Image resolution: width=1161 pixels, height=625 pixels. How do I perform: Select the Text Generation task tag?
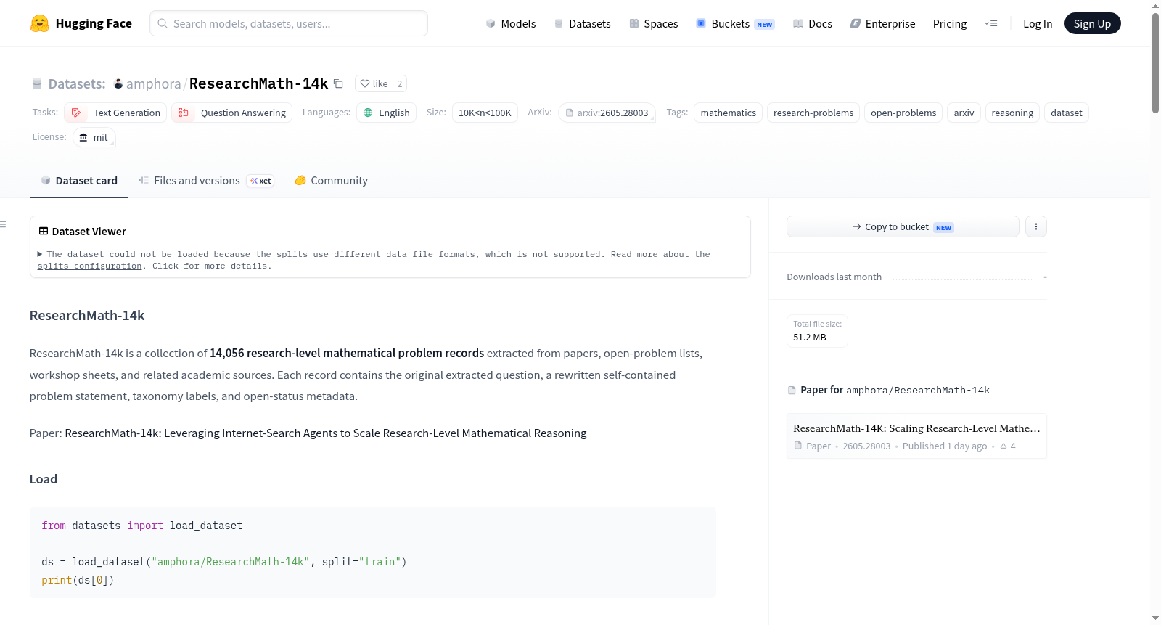(116, 113)
